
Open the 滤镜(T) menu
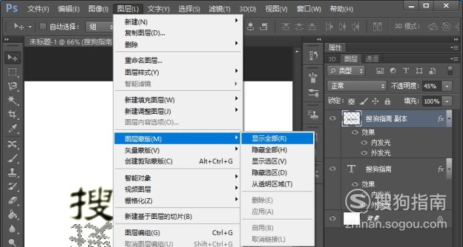tap(219, 9)
